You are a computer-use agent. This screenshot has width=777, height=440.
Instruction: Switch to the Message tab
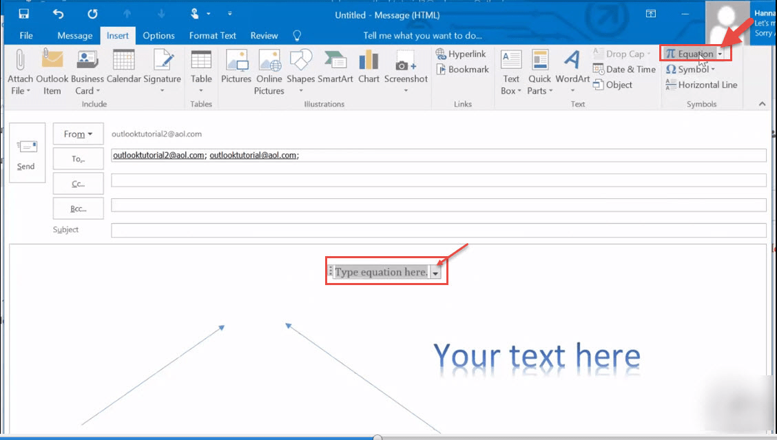pos(75,36)
